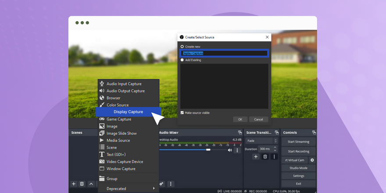Click the Display Capture name field
This screenshot has width=386, height=193.
[224, 53]
